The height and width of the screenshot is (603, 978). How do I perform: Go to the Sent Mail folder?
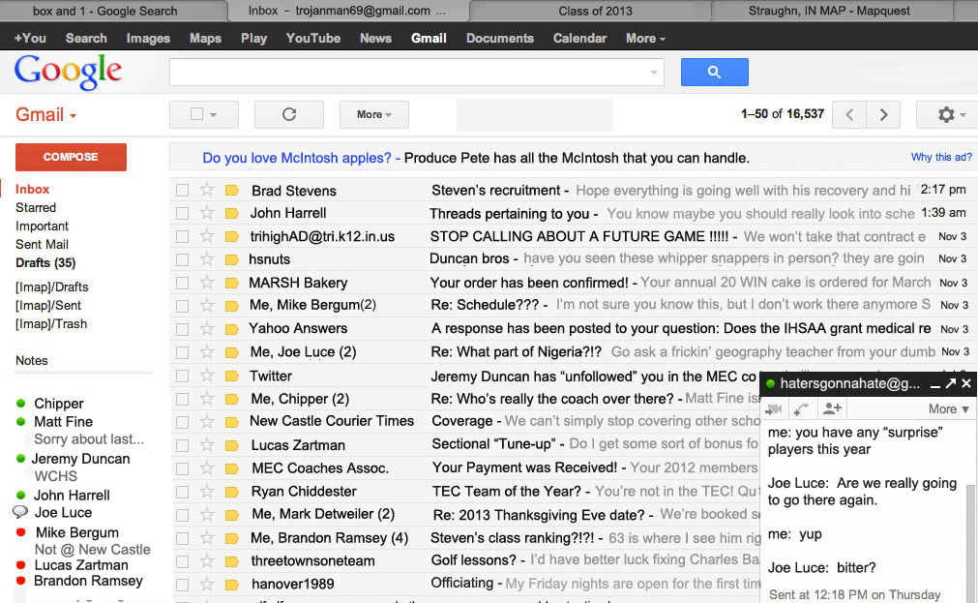pos(42,245)
